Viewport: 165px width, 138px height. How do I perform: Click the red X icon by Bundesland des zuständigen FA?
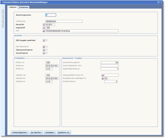tap(103, 78)
